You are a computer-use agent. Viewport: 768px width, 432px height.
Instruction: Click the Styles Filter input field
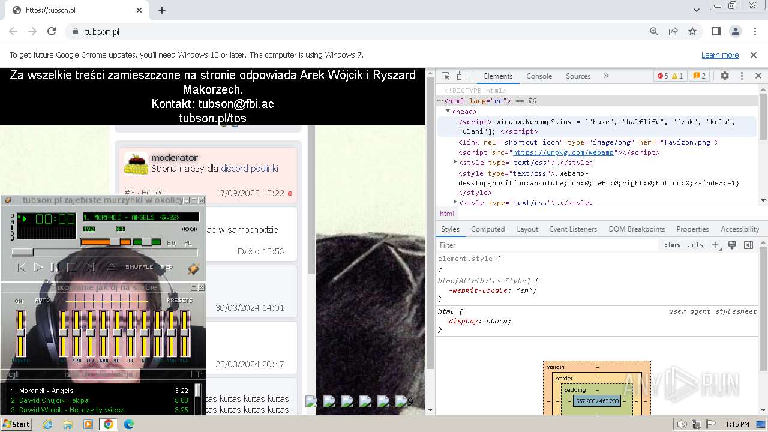click(547, 245)
